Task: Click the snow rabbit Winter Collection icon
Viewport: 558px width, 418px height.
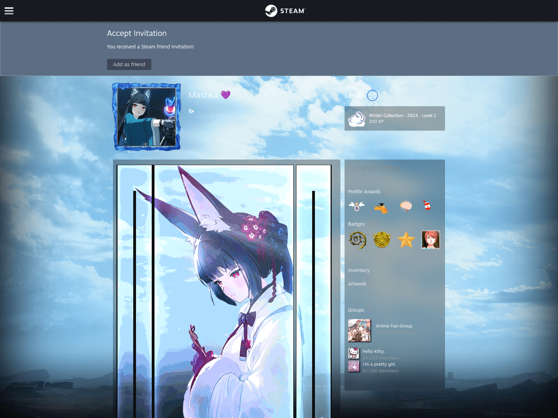Action: click(357, 119)
